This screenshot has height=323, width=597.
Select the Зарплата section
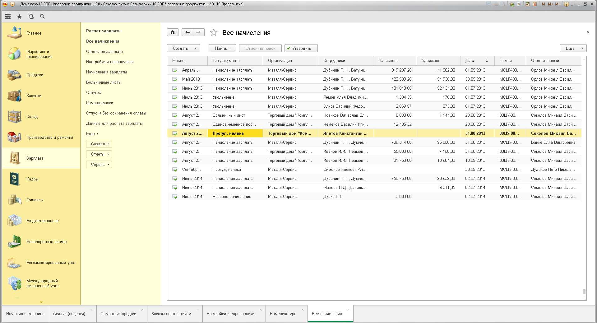pyautogui.click(x=41, y=158)
